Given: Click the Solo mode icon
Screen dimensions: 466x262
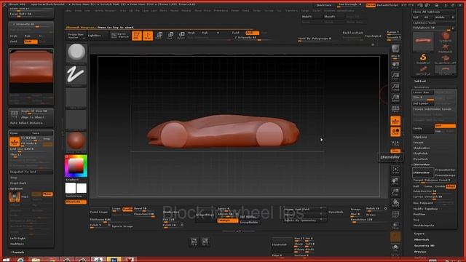Looking at the screenshot, I should [x=395, y=248].
